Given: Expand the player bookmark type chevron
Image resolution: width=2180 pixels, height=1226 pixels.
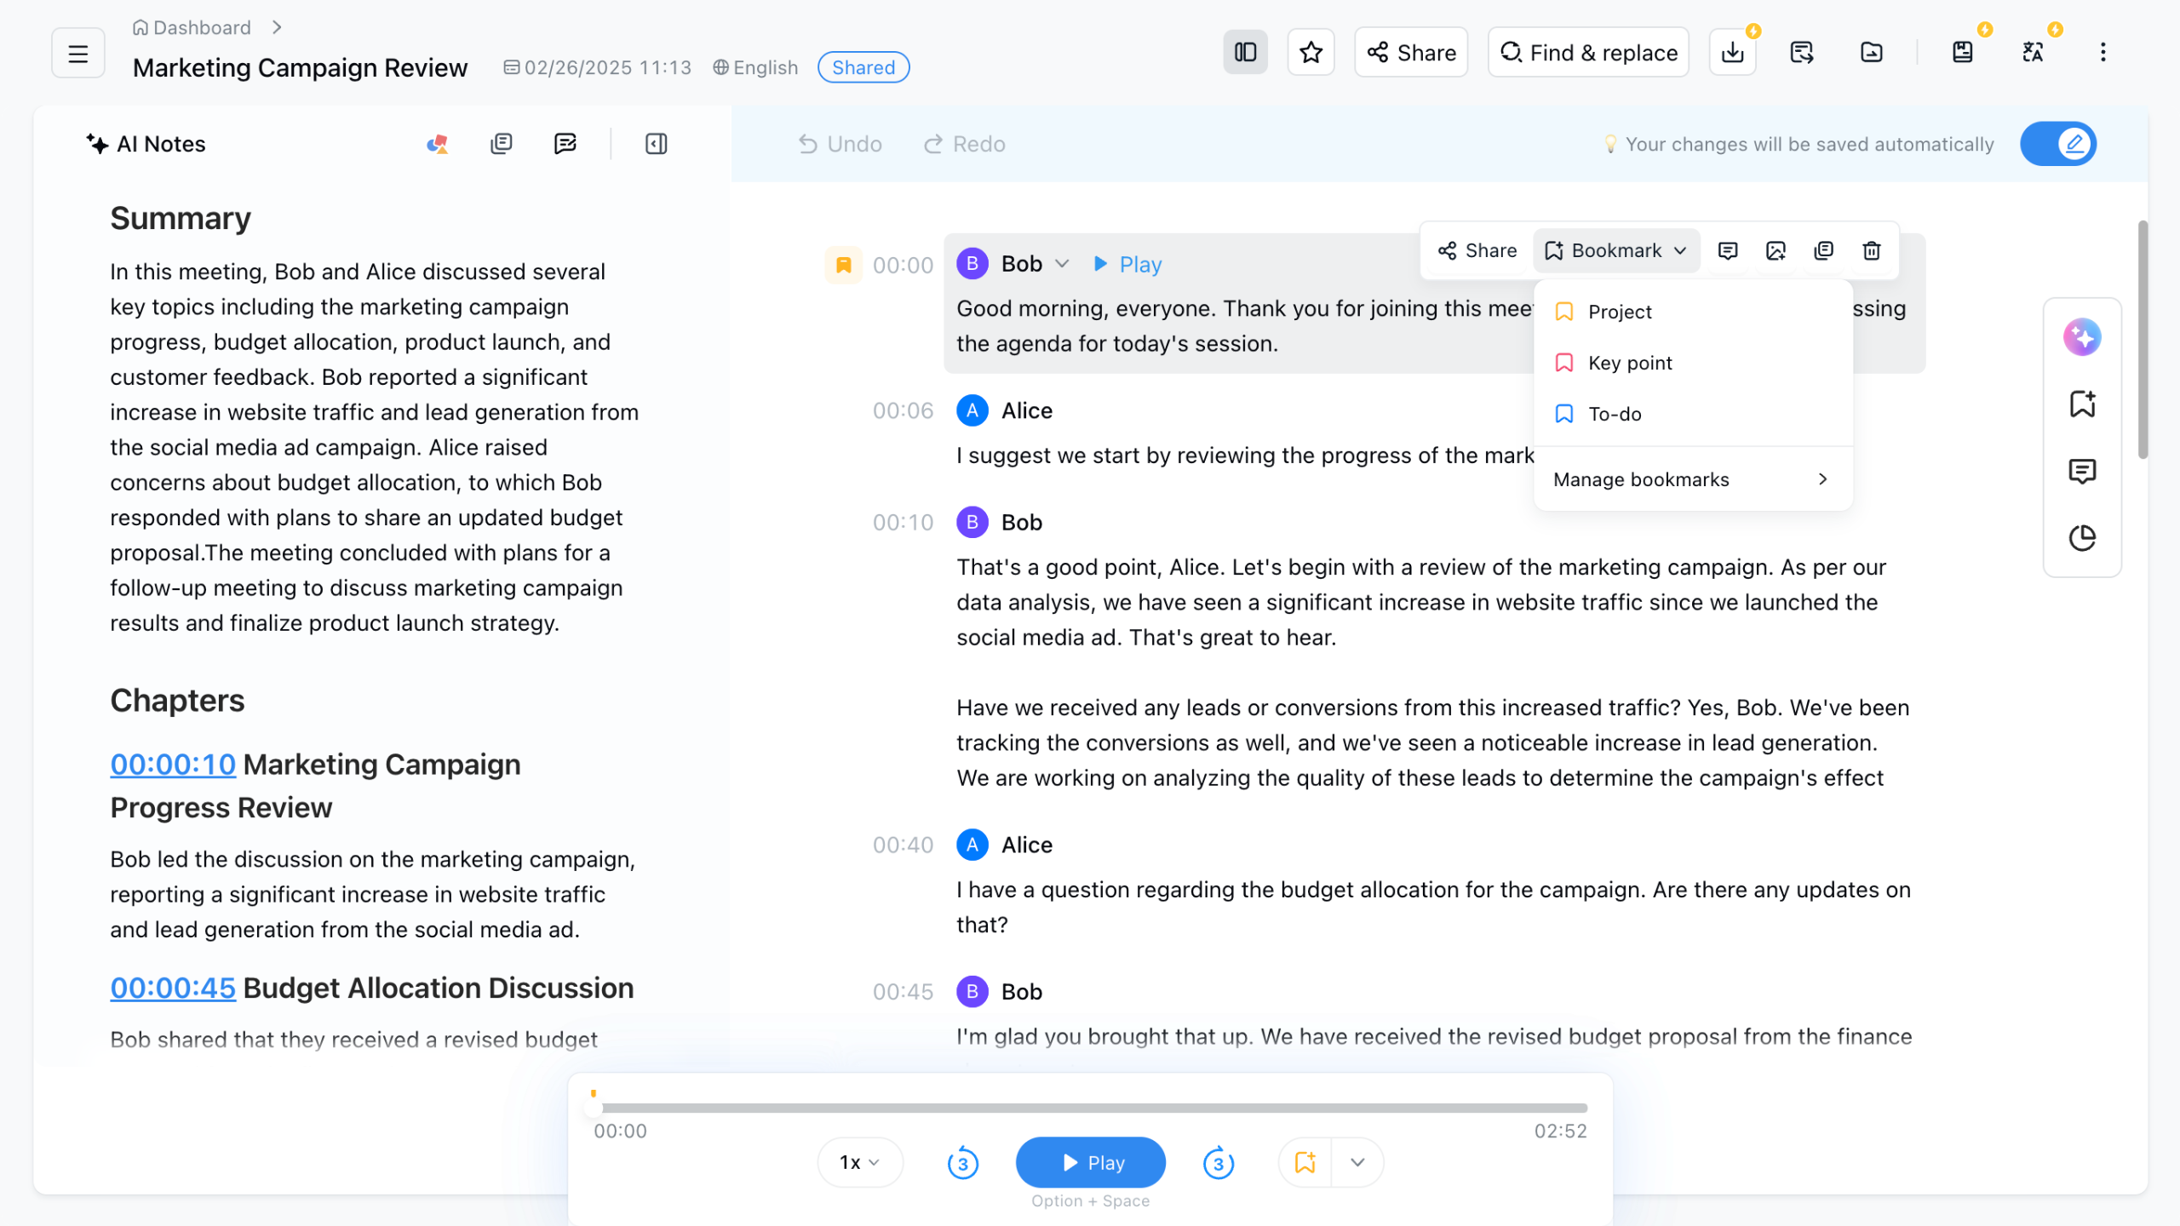Looking at the screenshot, I should 1357,1163.
